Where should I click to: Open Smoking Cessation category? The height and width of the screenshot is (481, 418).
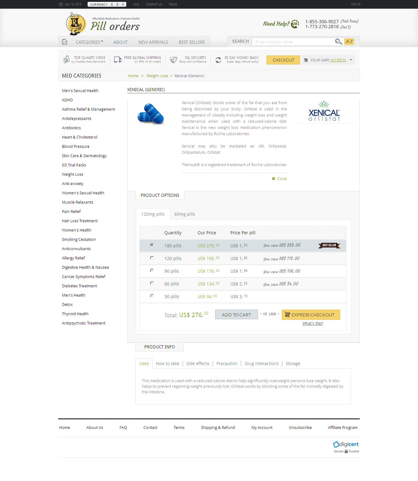point(79,239)
